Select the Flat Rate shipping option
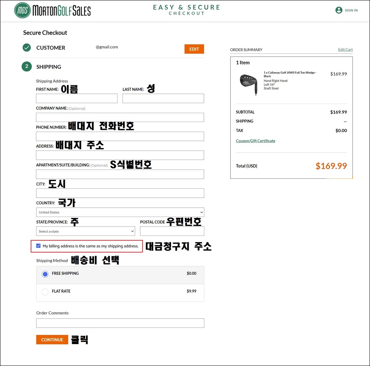Screen dimensions: 370x366 click(45, 292)
